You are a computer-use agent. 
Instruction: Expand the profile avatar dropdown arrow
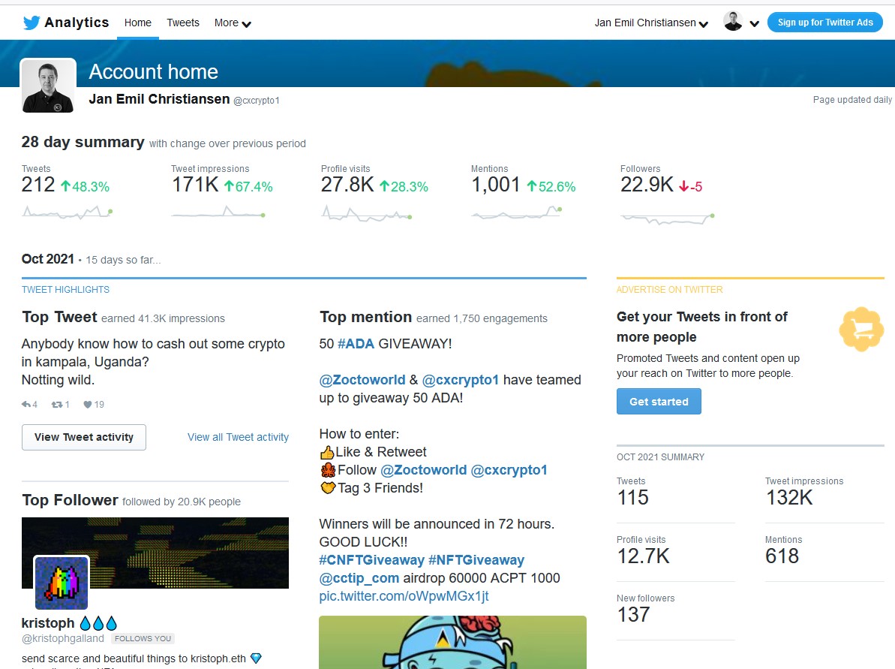pyautogui.click(x=755, y=23)
